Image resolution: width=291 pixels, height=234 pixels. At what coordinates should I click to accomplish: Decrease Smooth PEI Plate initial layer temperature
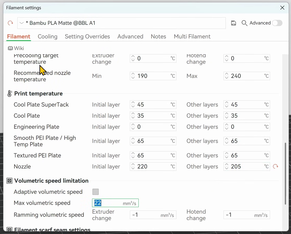[x=133, y=143]
